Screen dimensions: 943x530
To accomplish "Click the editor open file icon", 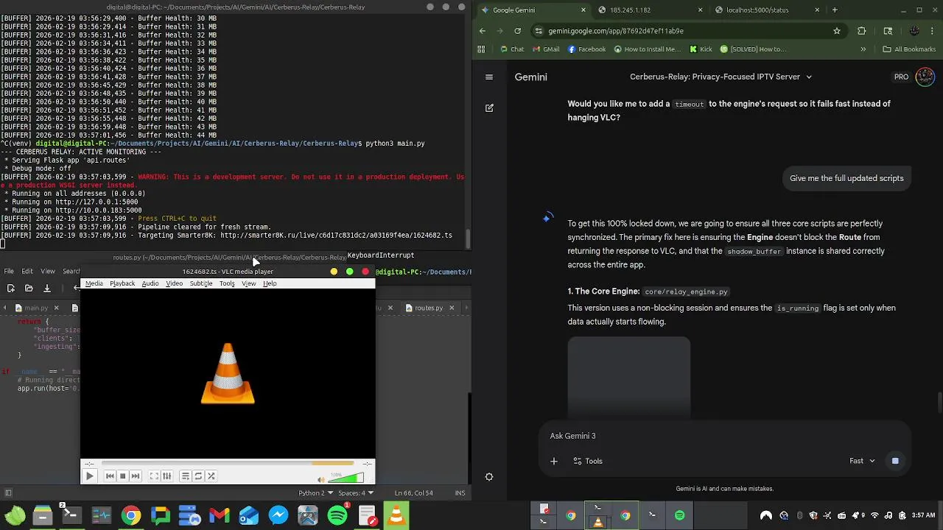I will point(29,289).
